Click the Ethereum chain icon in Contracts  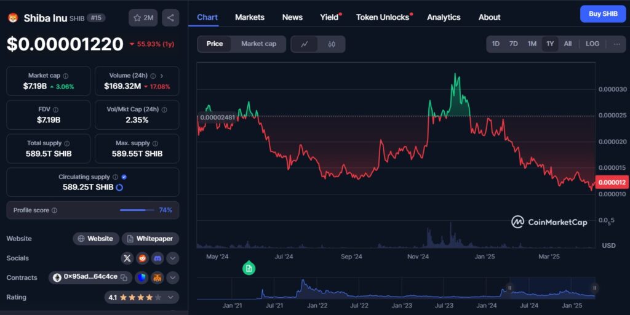[x=57, y=277]
